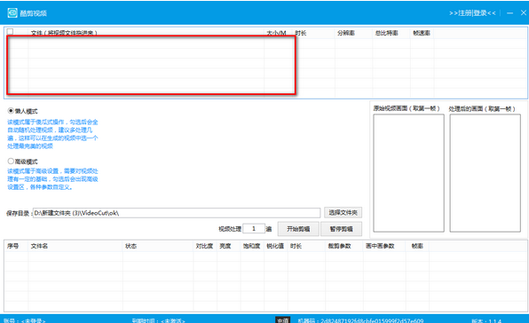Click the 处理后的画面 preview pane
The width and height of the screenshot is (529, 323).
pos(486,173)
